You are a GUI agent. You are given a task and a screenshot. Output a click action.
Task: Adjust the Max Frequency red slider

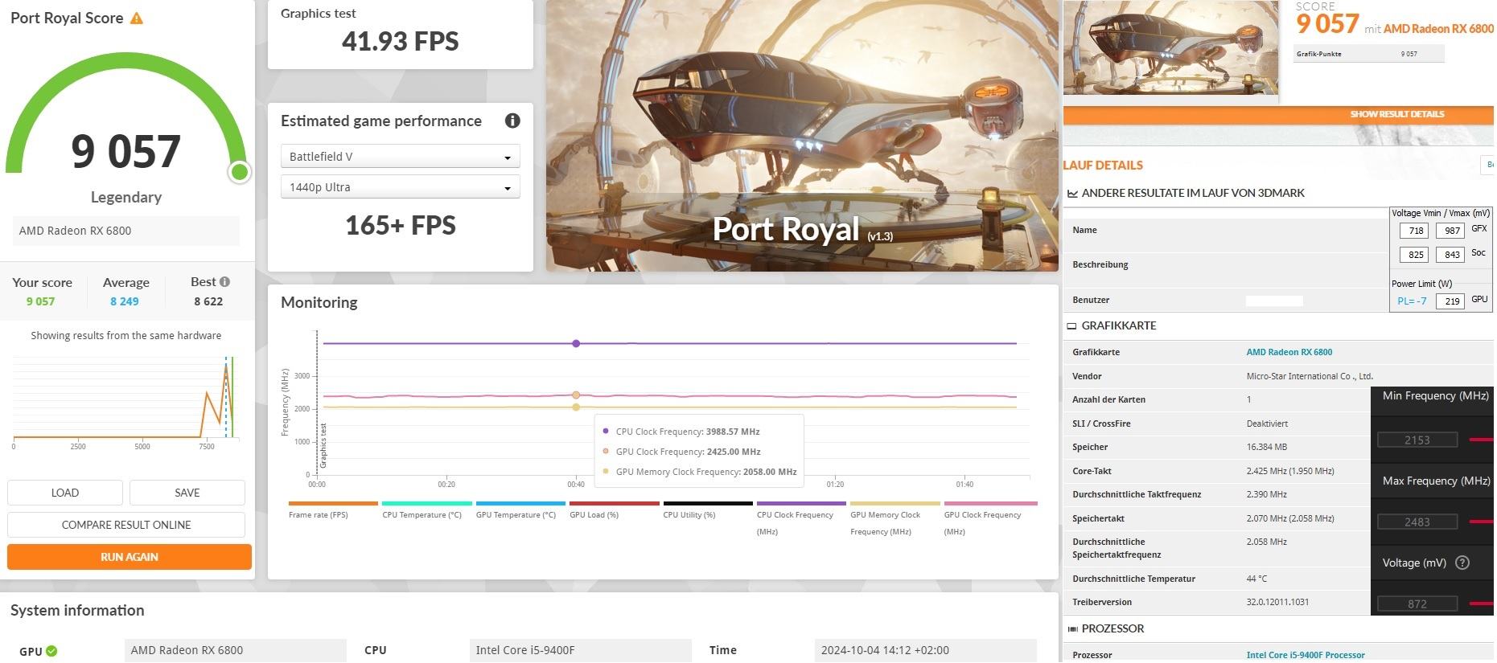point(1481,522)
